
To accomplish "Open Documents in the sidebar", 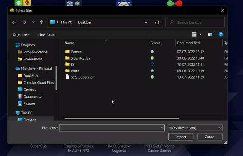I will [x=29, y=96].
